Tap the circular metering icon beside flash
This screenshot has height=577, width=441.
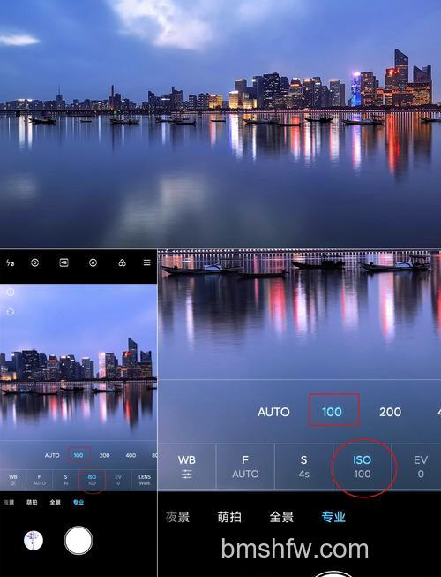35,262
